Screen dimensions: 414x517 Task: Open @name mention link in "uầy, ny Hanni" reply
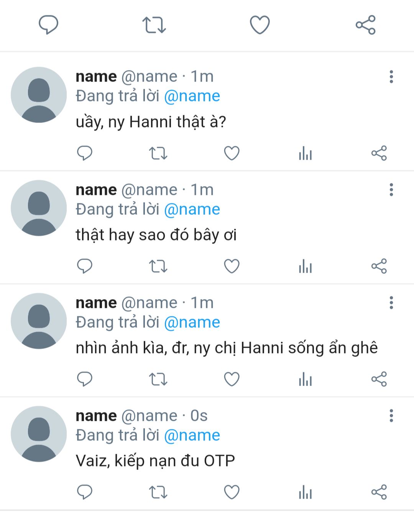[192, 96]
